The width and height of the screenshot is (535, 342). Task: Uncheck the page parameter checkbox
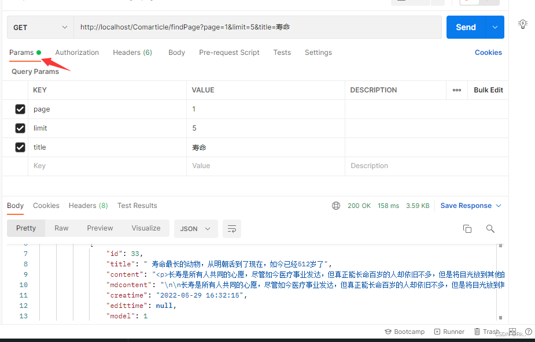point(20,109)
